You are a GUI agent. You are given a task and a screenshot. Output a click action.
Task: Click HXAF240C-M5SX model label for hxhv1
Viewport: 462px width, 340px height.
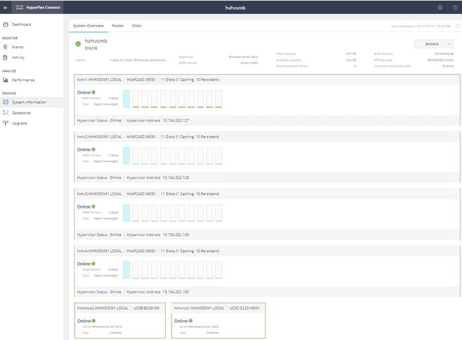pyautogui.click(x=141, y=79)
